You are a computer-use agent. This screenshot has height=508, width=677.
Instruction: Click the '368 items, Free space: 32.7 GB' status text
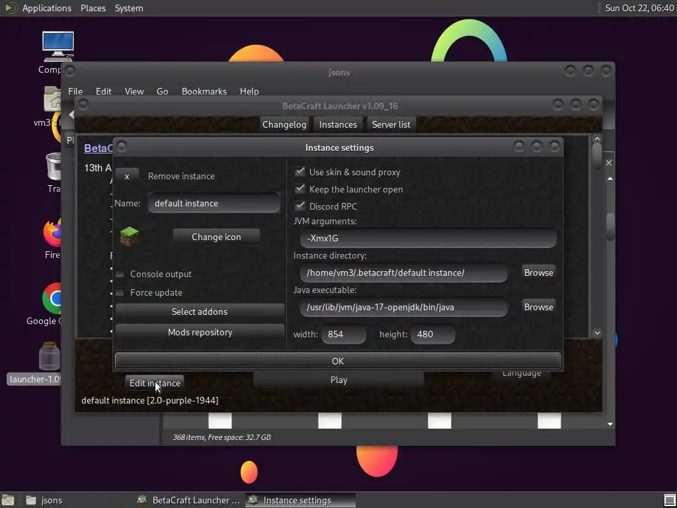pyautogui.click(x=222, y=437)
